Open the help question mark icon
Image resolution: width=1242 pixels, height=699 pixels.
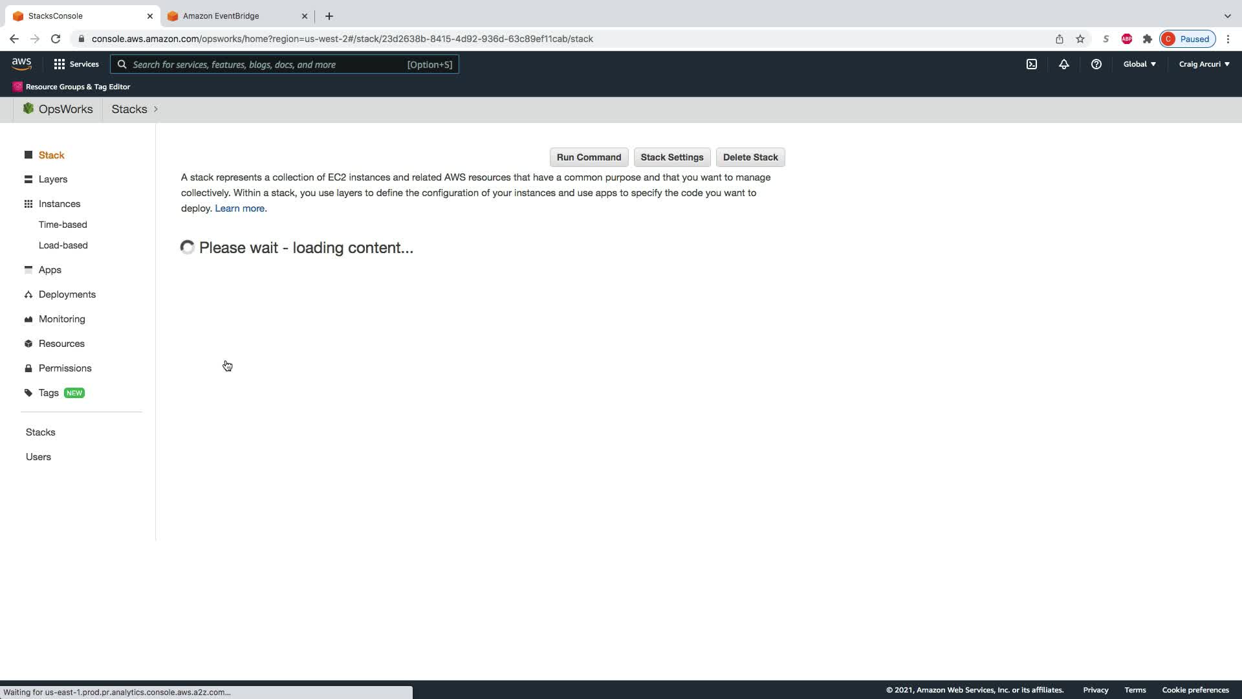1096,64
